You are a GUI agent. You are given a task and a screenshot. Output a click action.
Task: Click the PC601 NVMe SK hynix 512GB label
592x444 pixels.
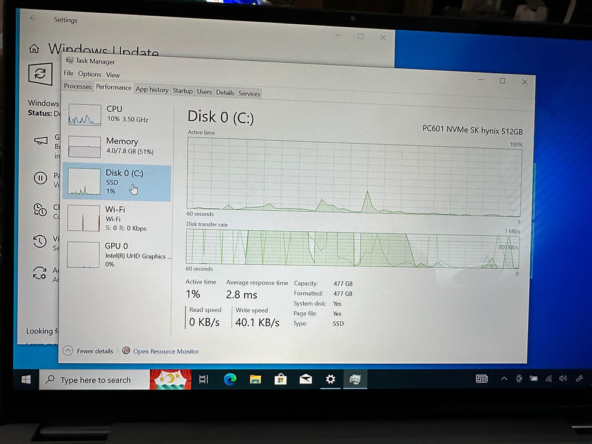point(472,130)
